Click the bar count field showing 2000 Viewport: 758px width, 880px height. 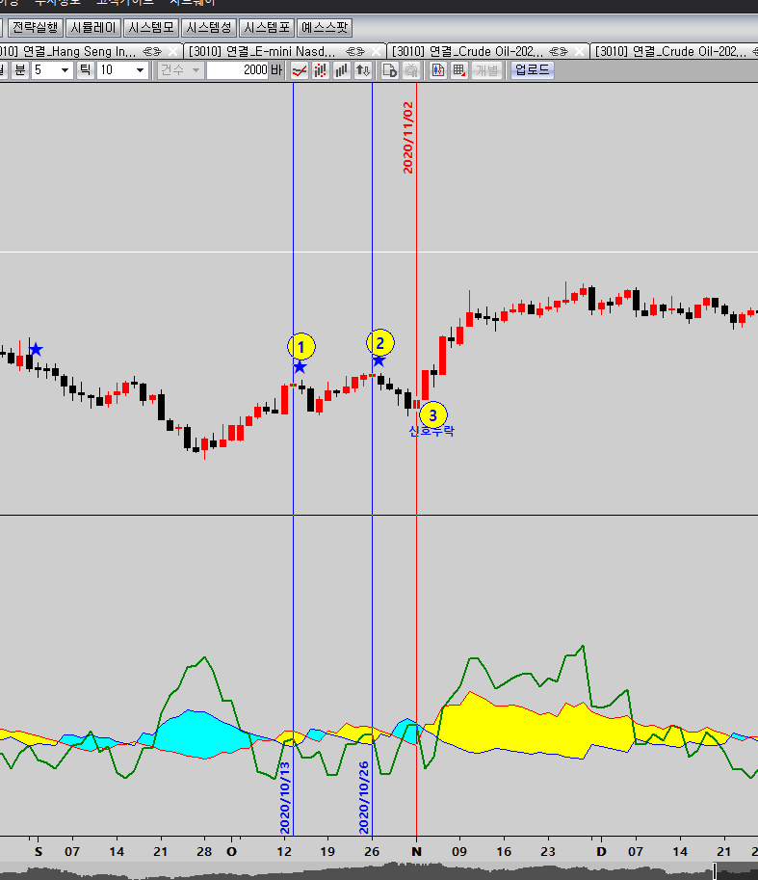point(237,70)
